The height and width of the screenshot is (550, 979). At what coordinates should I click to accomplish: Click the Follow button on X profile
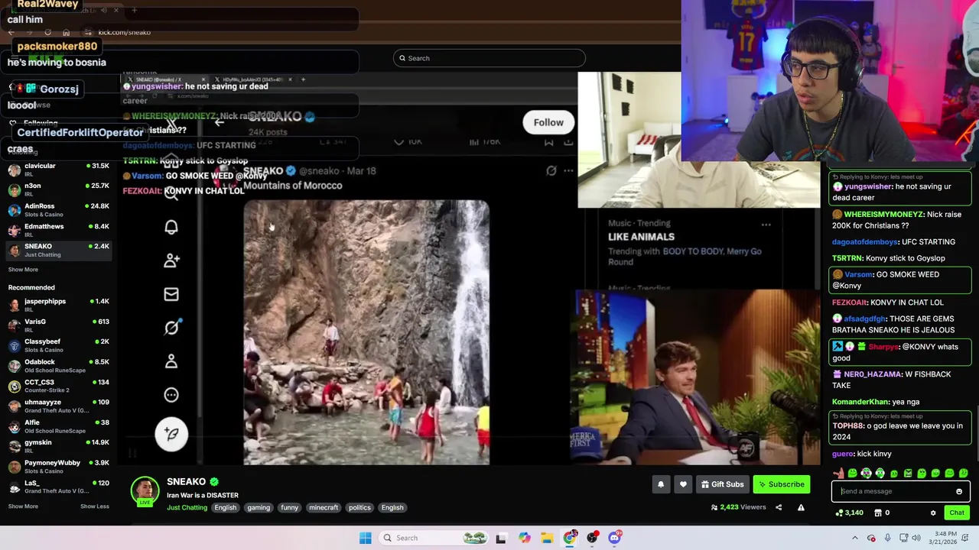pyautogui.click(x=548, y=122)
